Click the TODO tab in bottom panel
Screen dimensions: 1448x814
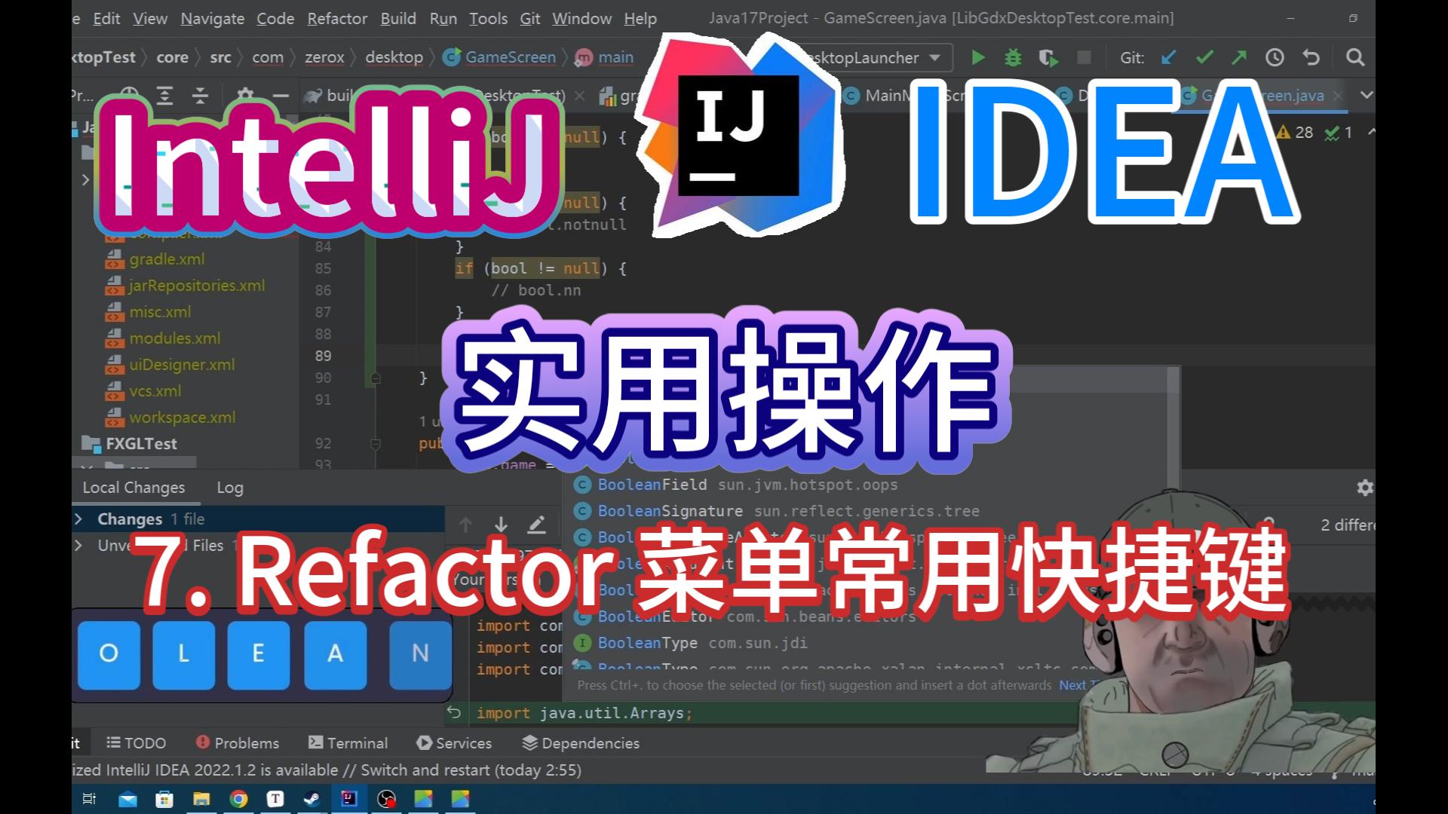pos(143,742)
